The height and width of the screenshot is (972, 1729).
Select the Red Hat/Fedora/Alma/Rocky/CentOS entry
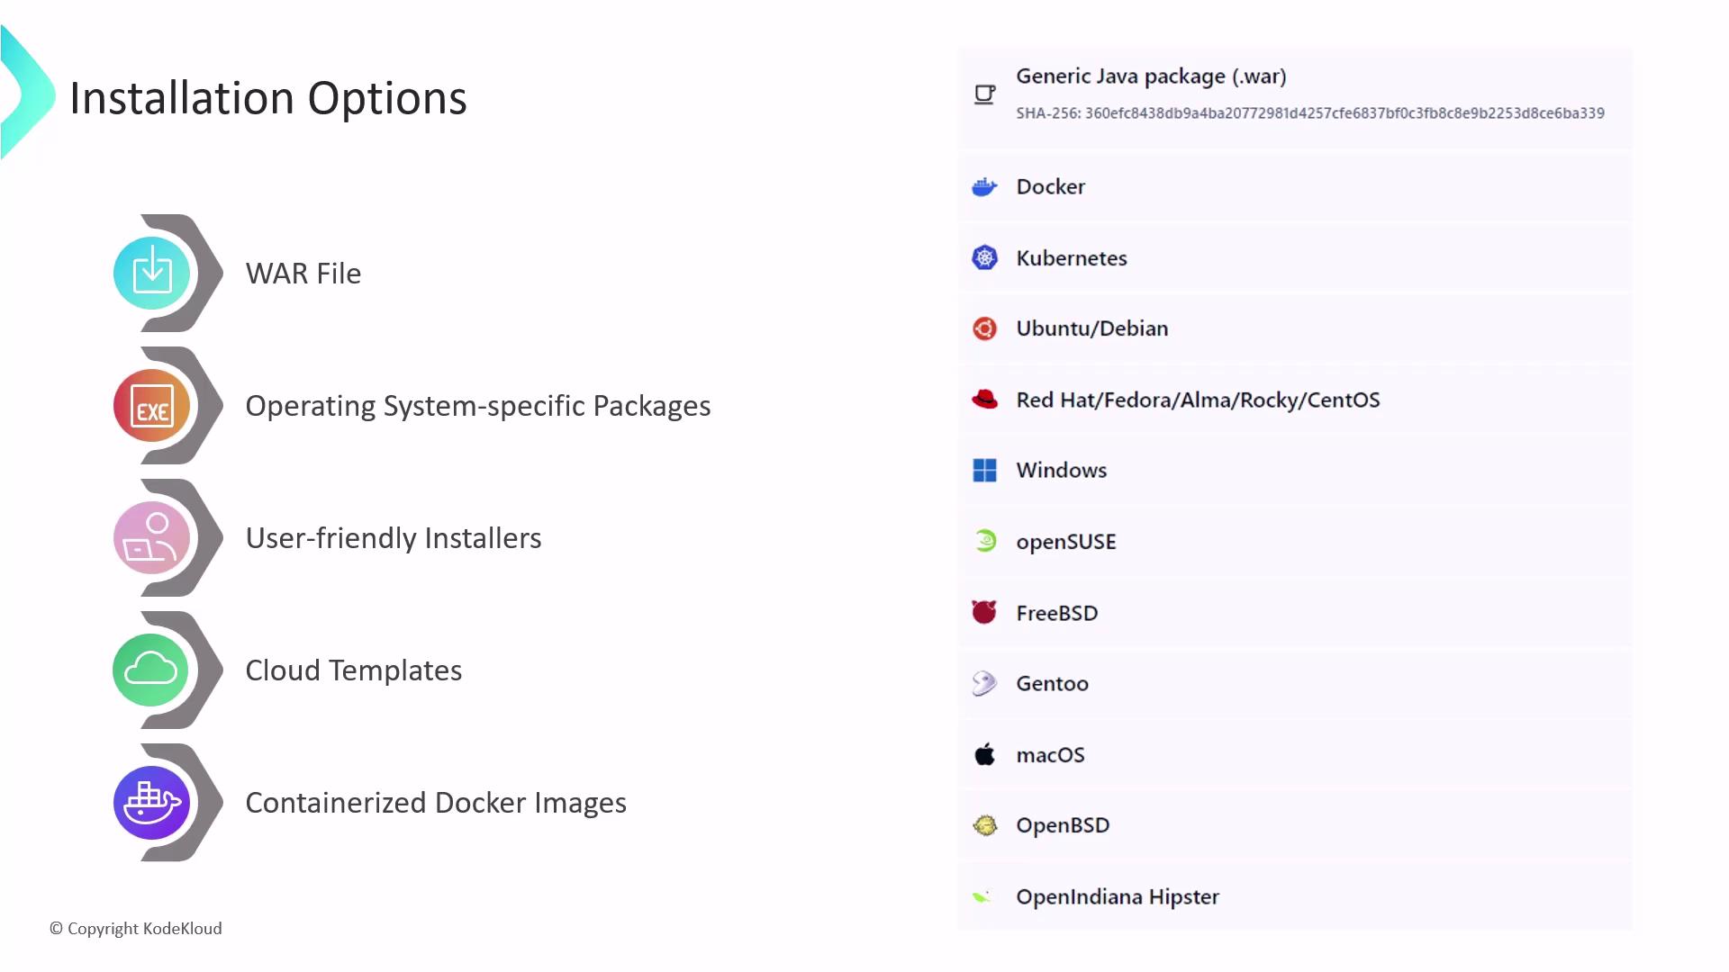tap(1198, 400)
